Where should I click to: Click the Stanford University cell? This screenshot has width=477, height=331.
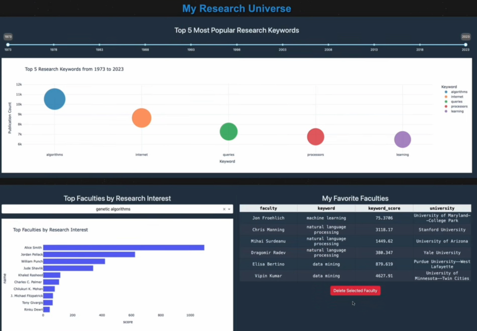point(442,230)
